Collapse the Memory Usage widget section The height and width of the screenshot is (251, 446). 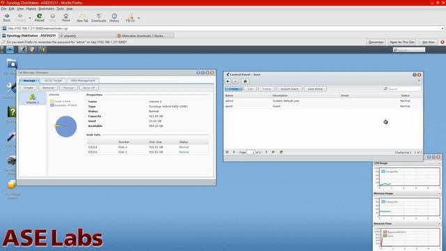tap(439, 194)
